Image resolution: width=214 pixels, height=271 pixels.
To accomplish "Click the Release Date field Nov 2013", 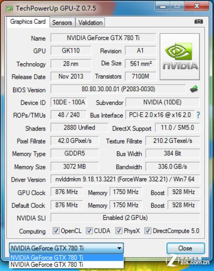I will [x=71, y=77].
